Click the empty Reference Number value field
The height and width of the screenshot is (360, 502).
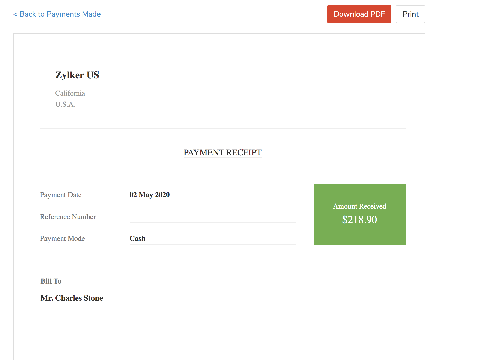click(212, 217)
